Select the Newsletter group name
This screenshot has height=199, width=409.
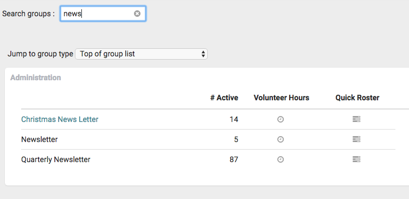[x=40, y=139]
